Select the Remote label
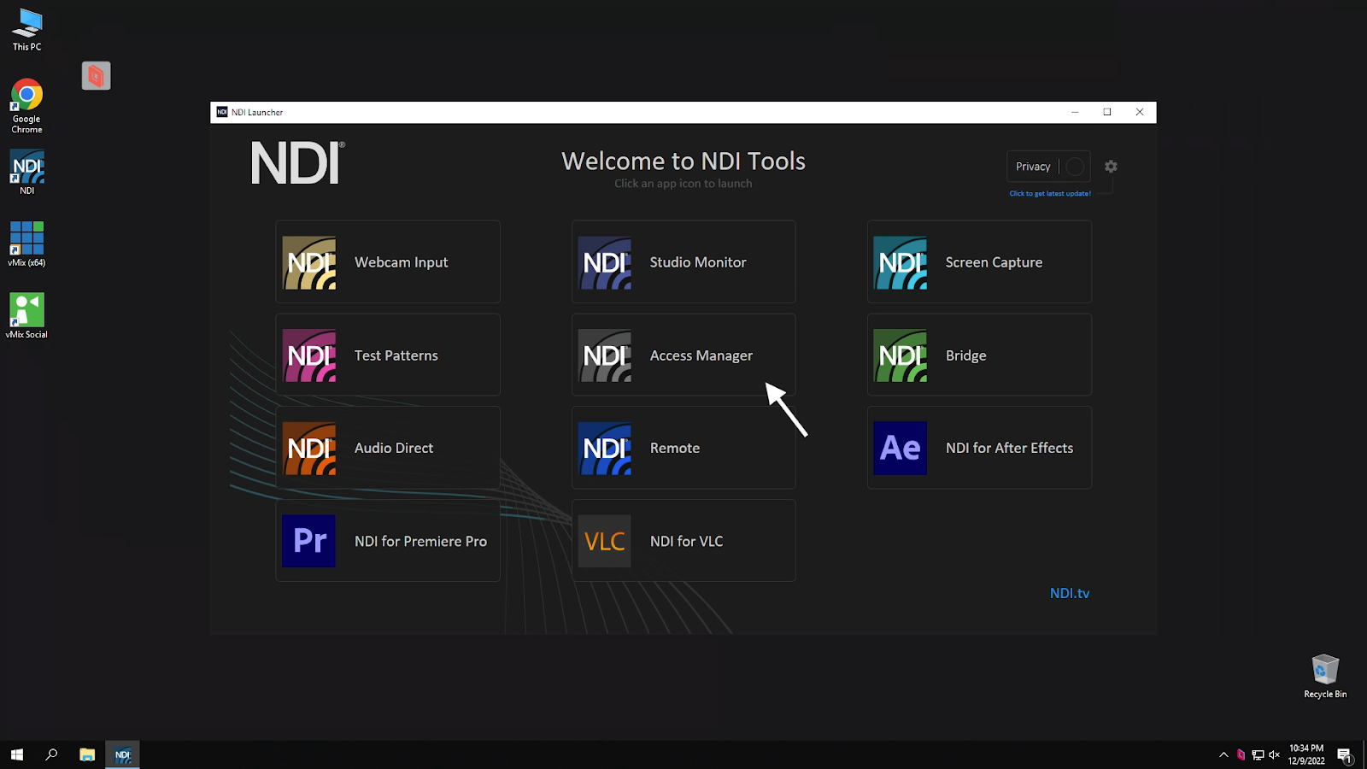 coord(675,448)
